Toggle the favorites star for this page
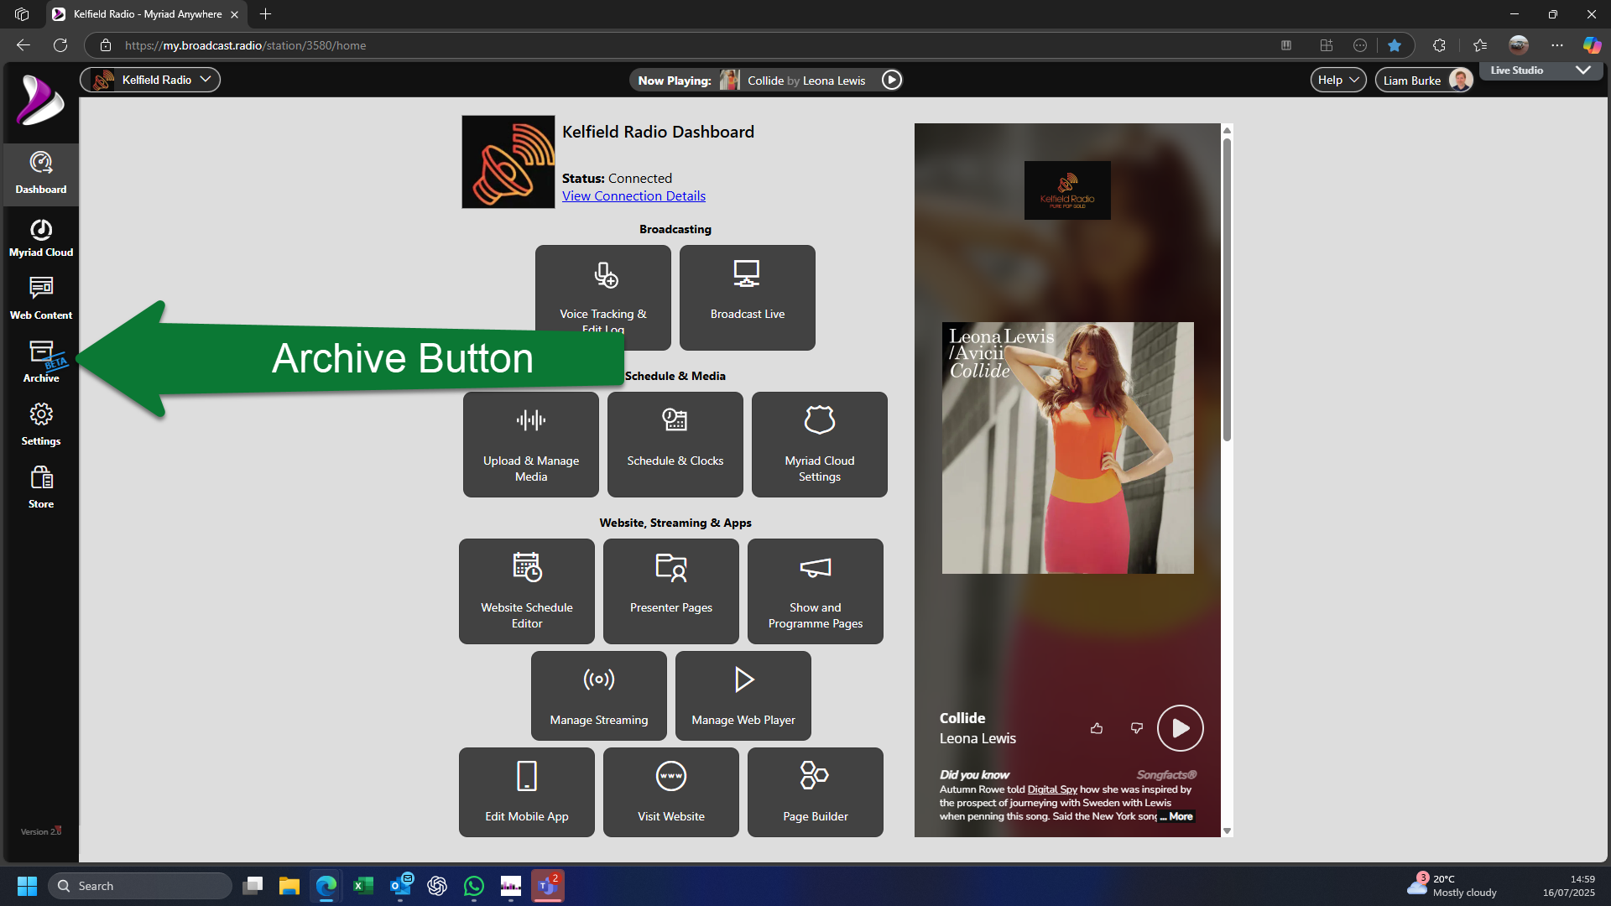Image resolution: width=1611 pixels, height=906 pixels. (1395, 45)
